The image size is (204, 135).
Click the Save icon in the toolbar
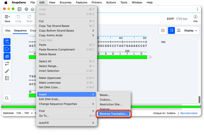(x=6, y=17)
